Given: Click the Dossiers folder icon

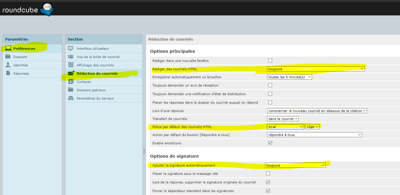Looking at the screenshot, I should coord(8,57).
